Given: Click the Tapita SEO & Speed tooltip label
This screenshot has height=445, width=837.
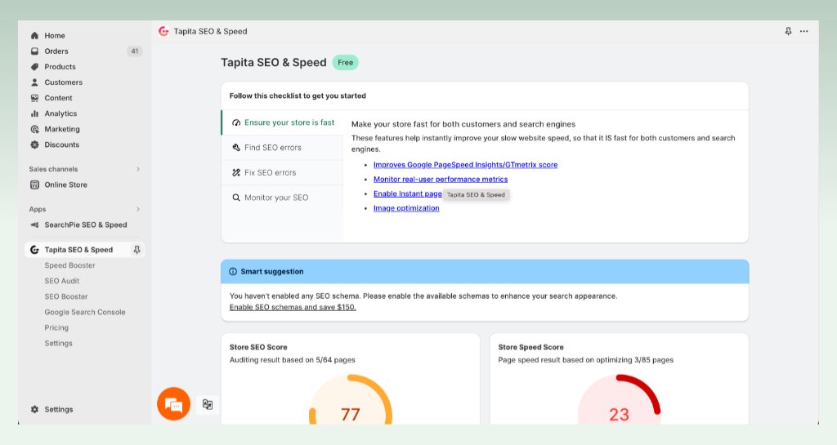Looking at the screenshot, I should point(476,194).
